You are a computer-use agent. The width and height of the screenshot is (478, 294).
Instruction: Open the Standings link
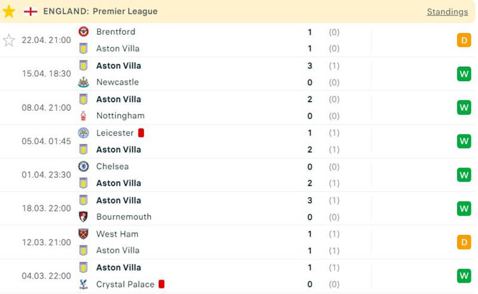tap(447, 12)
